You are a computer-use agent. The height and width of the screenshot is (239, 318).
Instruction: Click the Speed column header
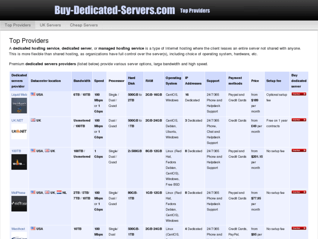point(99,81)
